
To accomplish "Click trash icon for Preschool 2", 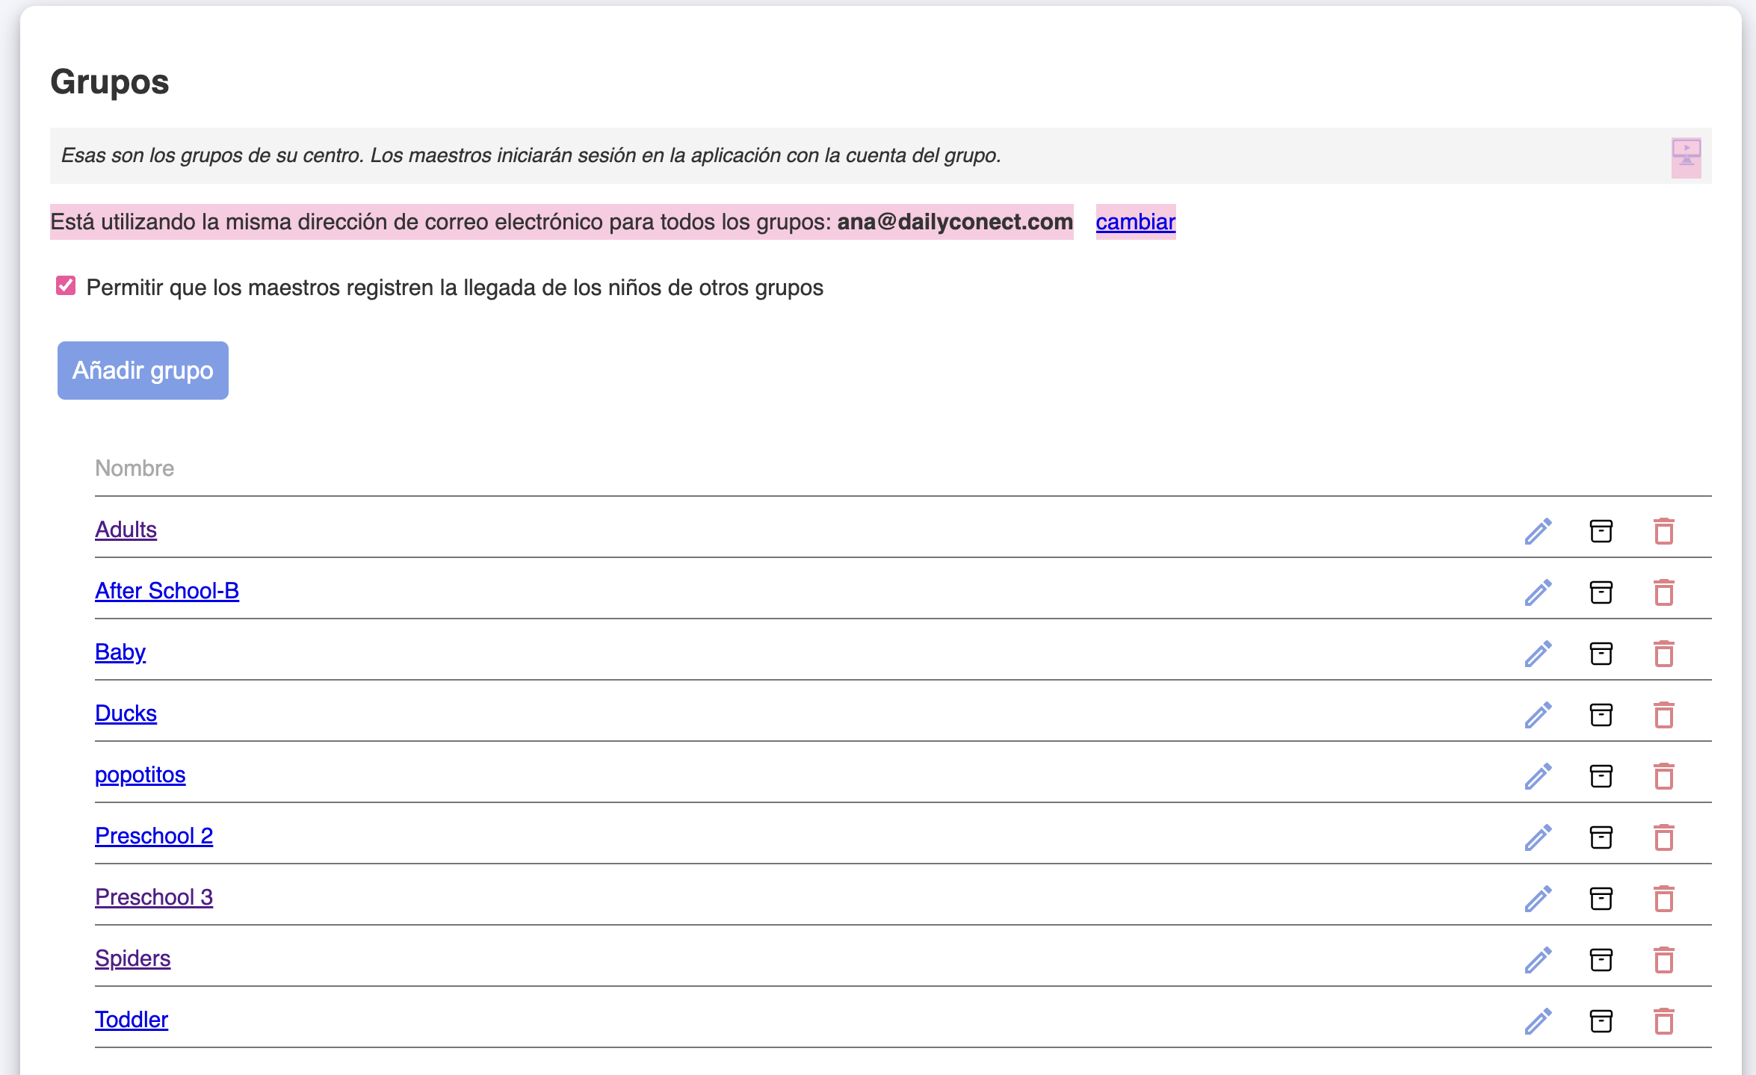I will (1663, 837).
